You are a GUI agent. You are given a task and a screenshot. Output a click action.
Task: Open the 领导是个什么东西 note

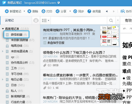tap(80, 58)
